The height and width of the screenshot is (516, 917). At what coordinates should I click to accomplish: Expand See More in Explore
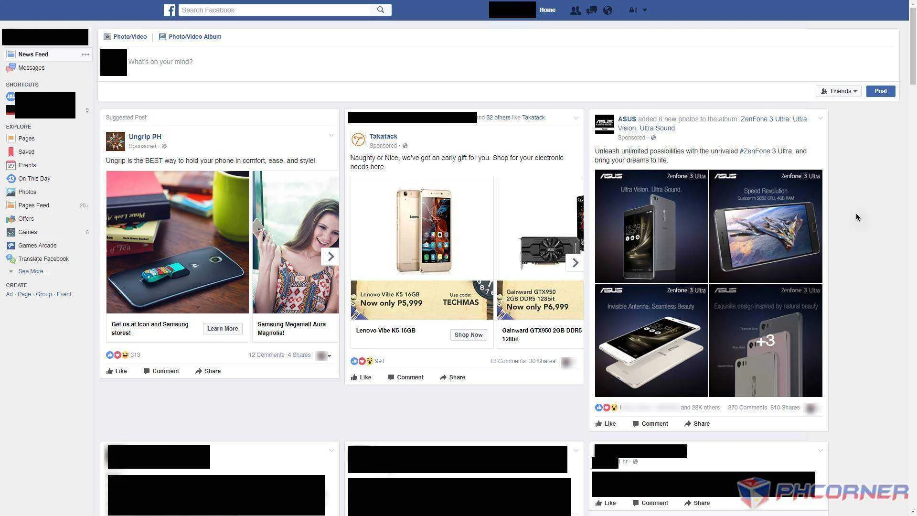click(32, 271)
